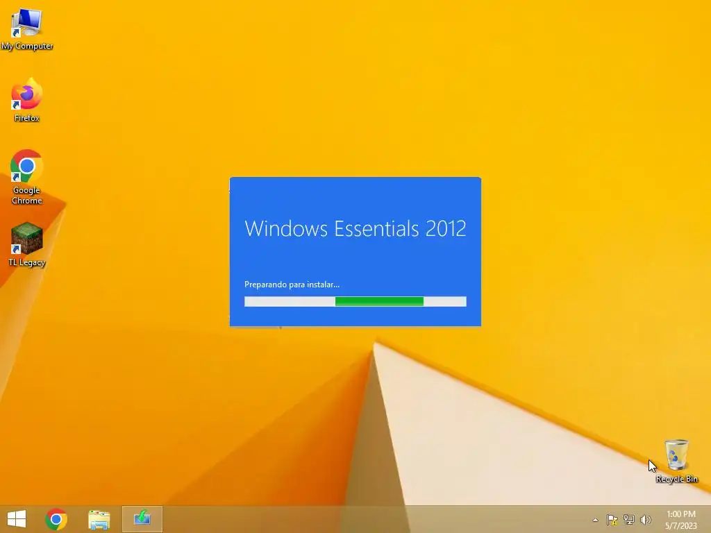Open the network status tray icon
This screenshot has height=533, width=711.
click(x=629, y=520)
